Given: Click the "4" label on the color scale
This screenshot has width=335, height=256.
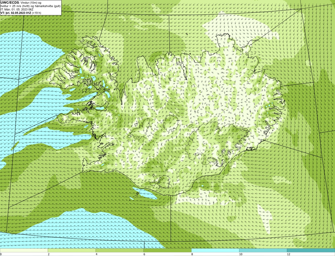Looking at the screenshot, I should tap(96, 254).
